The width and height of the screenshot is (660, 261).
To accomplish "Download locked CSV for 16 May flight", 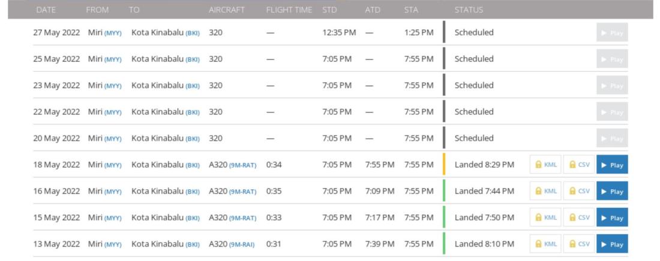I will [x=579, y=191].
